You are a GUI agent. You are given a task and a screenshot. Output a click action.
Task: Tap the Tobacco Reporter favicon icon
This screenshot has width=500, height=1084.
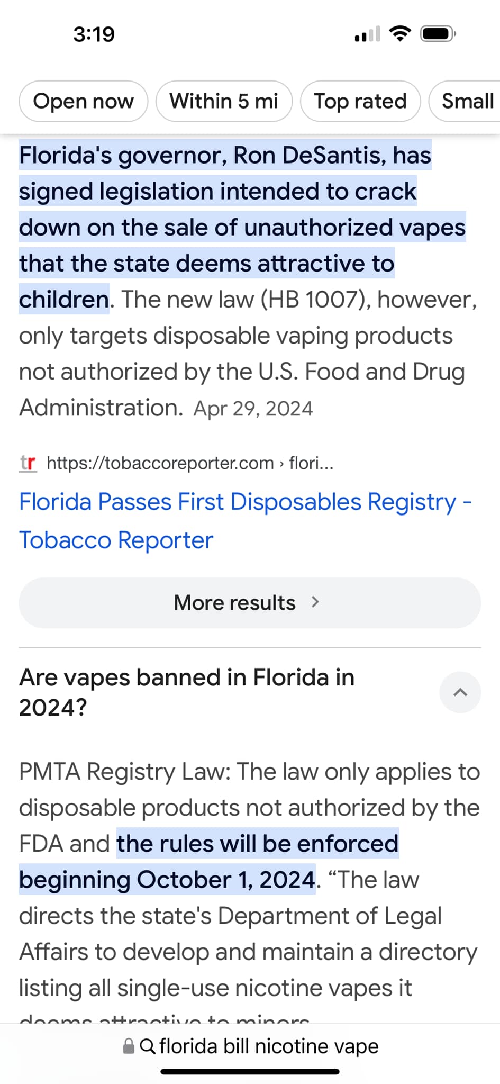(x=28, y=463)
